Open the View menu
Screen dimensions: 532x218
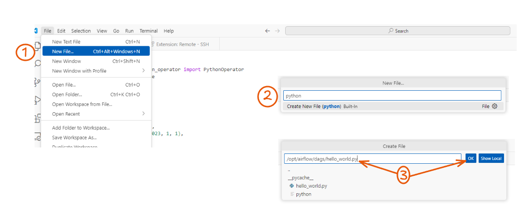coord(102,31)
